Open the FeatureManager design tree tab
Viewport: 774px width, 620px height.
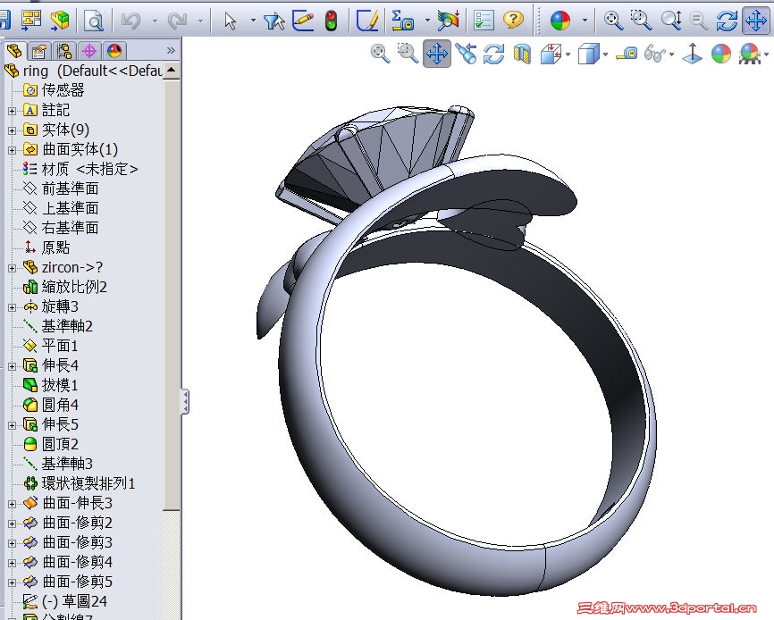(14, 50)
